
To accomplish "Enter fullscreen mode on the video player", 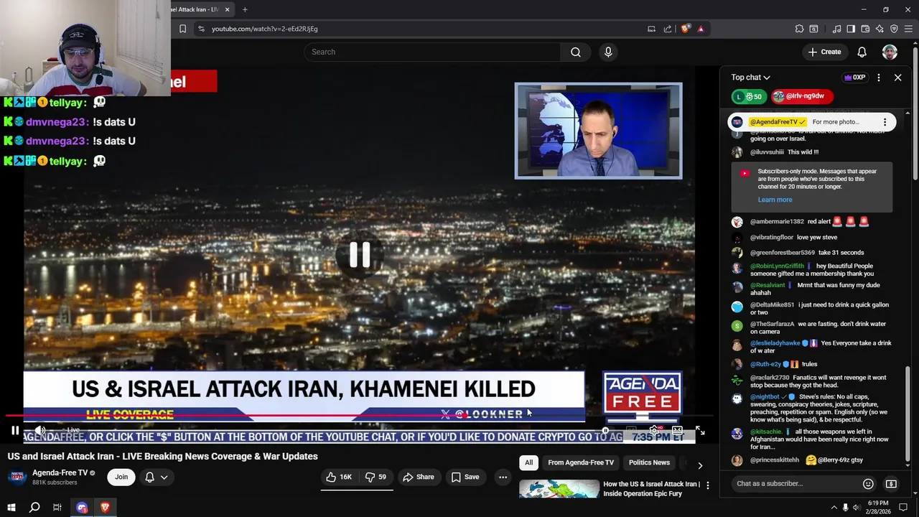I will click(x=700, y=431).
